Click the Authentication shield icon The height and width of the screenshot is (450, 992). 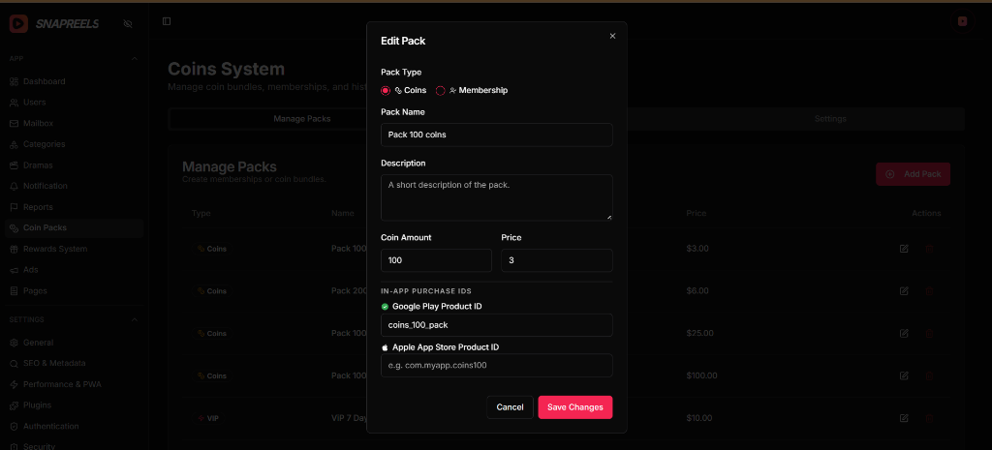point(14,427)
